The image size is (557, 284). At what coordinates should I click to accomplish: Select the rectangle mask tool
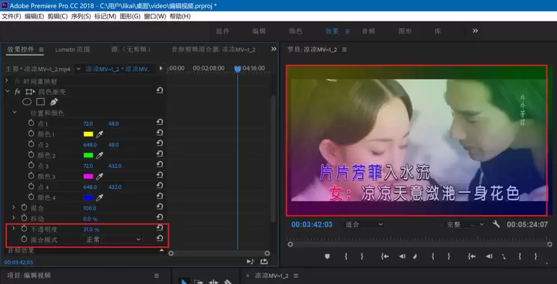click(41, 102)
